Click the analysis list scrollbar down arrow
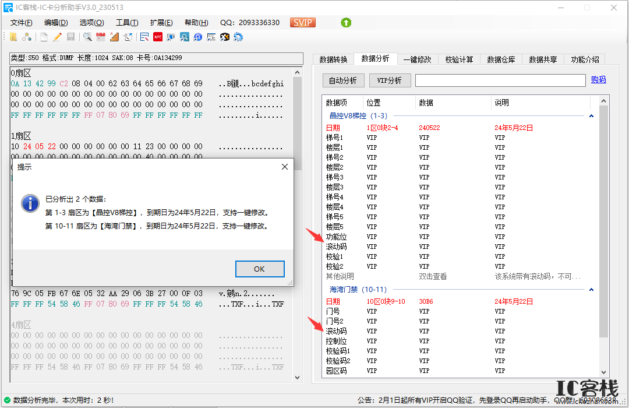This screenshot has width=629, height=408. pos(603,372)
